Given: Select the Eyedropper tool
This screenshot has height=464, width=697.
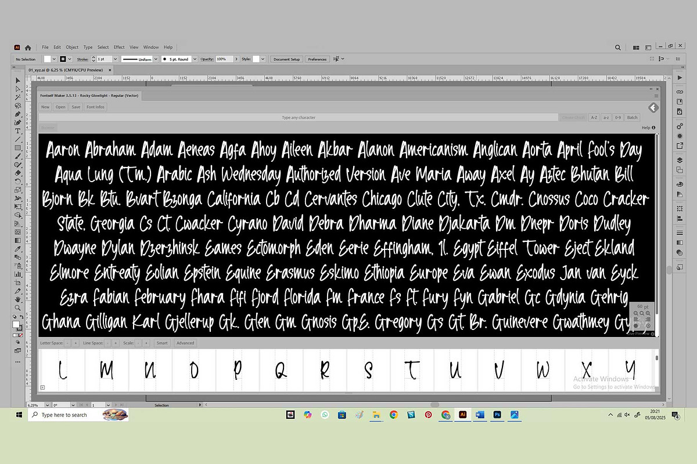Looking at the screenshot, I should tap(17, 248).
